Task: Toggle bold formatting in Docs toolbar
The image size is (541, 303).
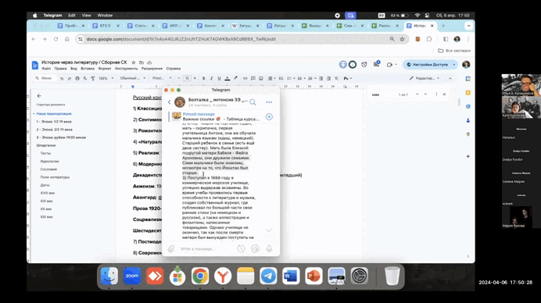Action: [x=203, y=78]
